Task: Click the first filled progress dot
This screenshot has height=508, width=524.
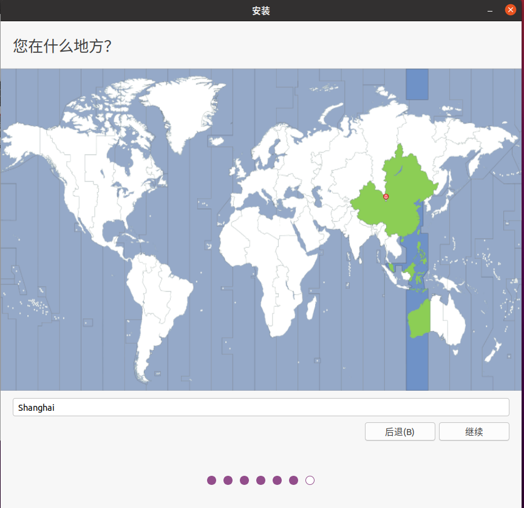Action: (x=211, y=480)
